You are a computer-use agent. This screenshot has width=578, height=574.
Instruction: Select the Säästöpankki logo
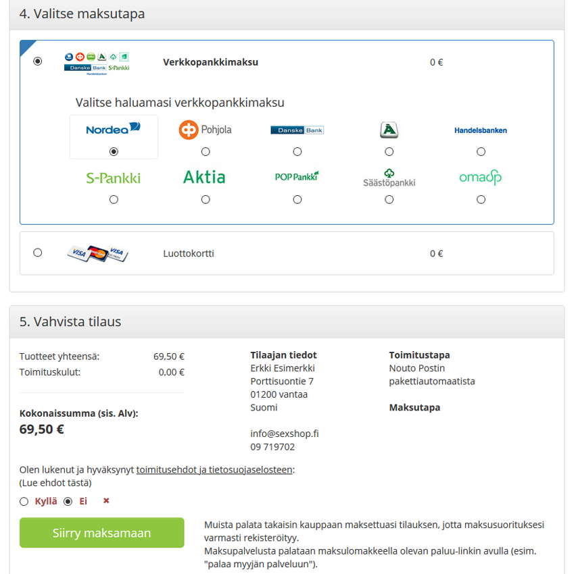[x=389, y=178]
